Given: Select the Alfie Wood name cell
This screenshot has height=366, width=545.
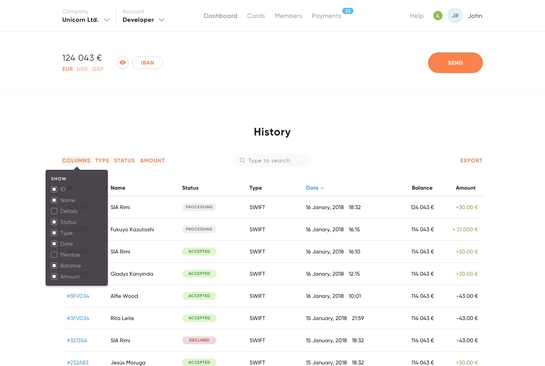Looking at the screenshot, I should tap(124, 296).
